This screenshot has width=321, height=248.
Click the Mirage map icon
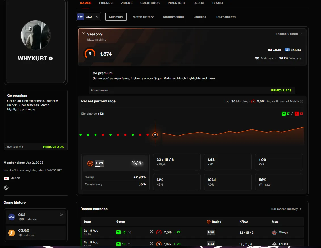point(274,232)
